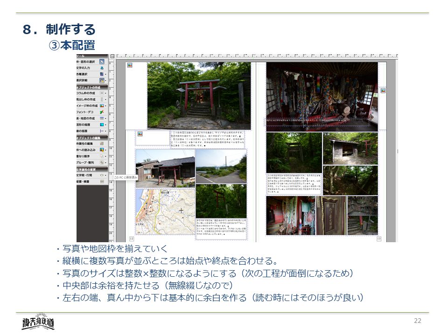448x336 pixels.
Task: Click the フォント・デコ tool icon
Action: (101, 112)
